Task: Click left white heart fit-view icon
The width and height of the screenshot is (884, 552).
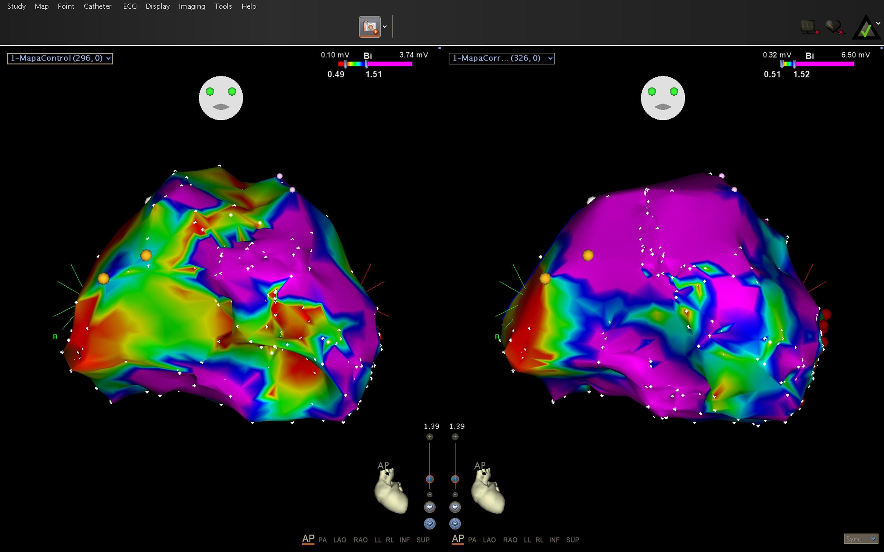Action: (430, 507)
